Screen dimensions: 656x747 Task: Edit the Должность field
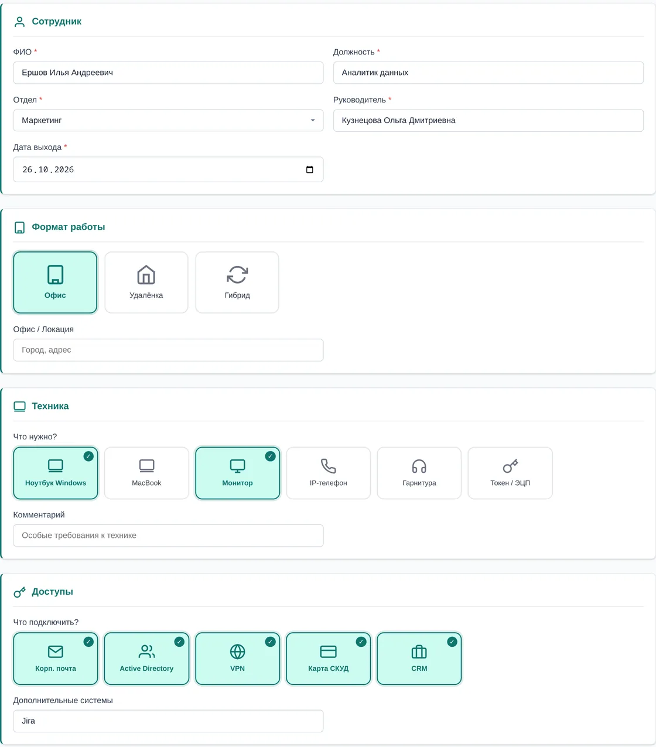tap(488, 73)
